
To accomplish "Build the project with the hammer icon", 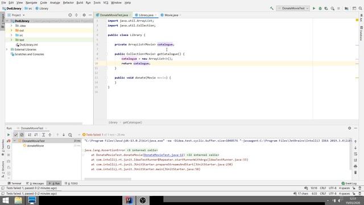I will tap(271, 9).
